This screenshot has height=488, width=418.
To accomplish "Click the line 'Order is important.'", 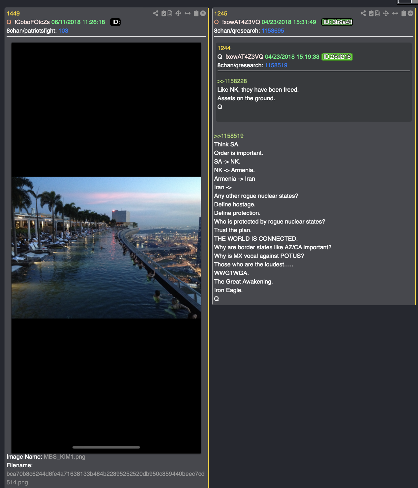I will click(x=239, y=153).
